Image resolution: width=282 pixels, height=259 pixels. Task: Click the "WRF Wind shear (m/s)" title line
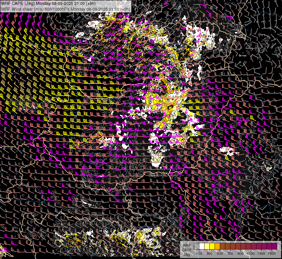click(66, 9)
